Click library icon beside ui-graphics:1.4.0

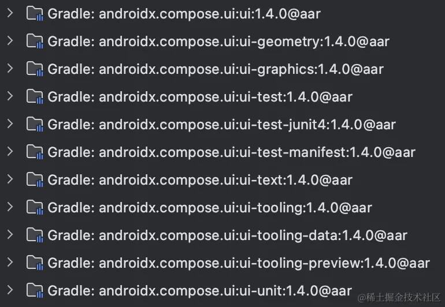point(35,69)
